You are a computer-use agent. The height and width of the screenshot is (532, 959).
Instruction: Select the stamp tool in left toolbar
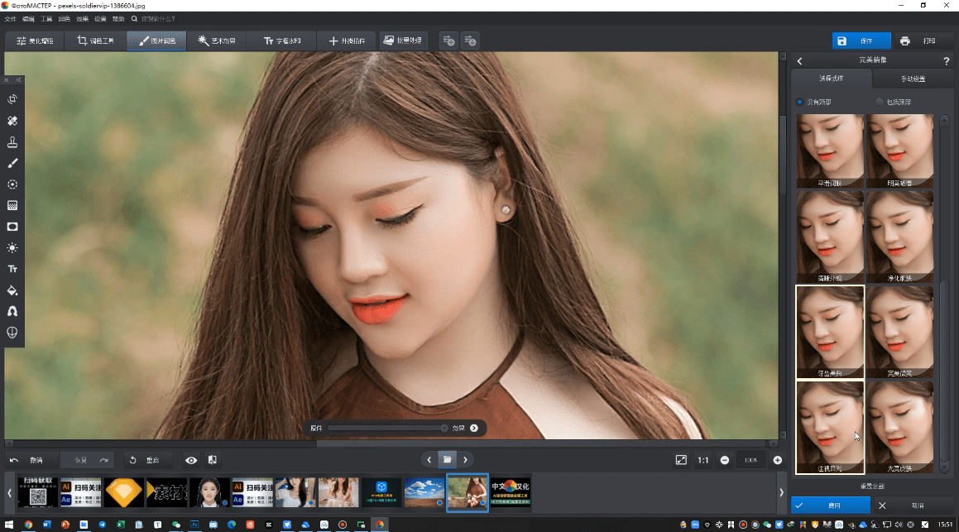12,141
